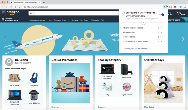
Task: Click the Shop Outlet link
Action: 149,107
